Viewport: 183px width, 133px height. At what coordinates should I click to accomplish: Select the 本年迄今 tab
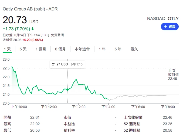tap(82, 49)
